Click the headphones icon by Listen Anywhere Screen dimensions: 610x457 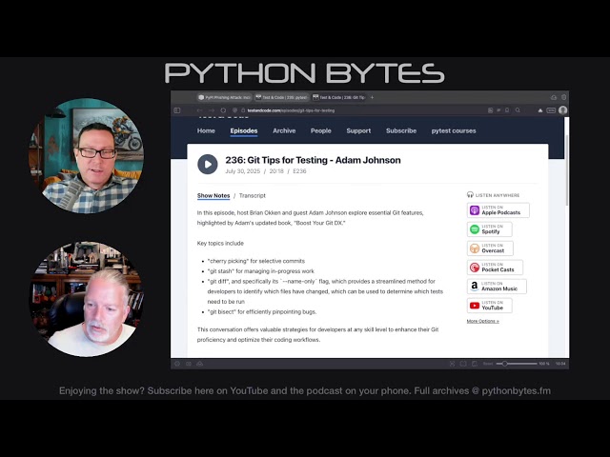[470, 194]
